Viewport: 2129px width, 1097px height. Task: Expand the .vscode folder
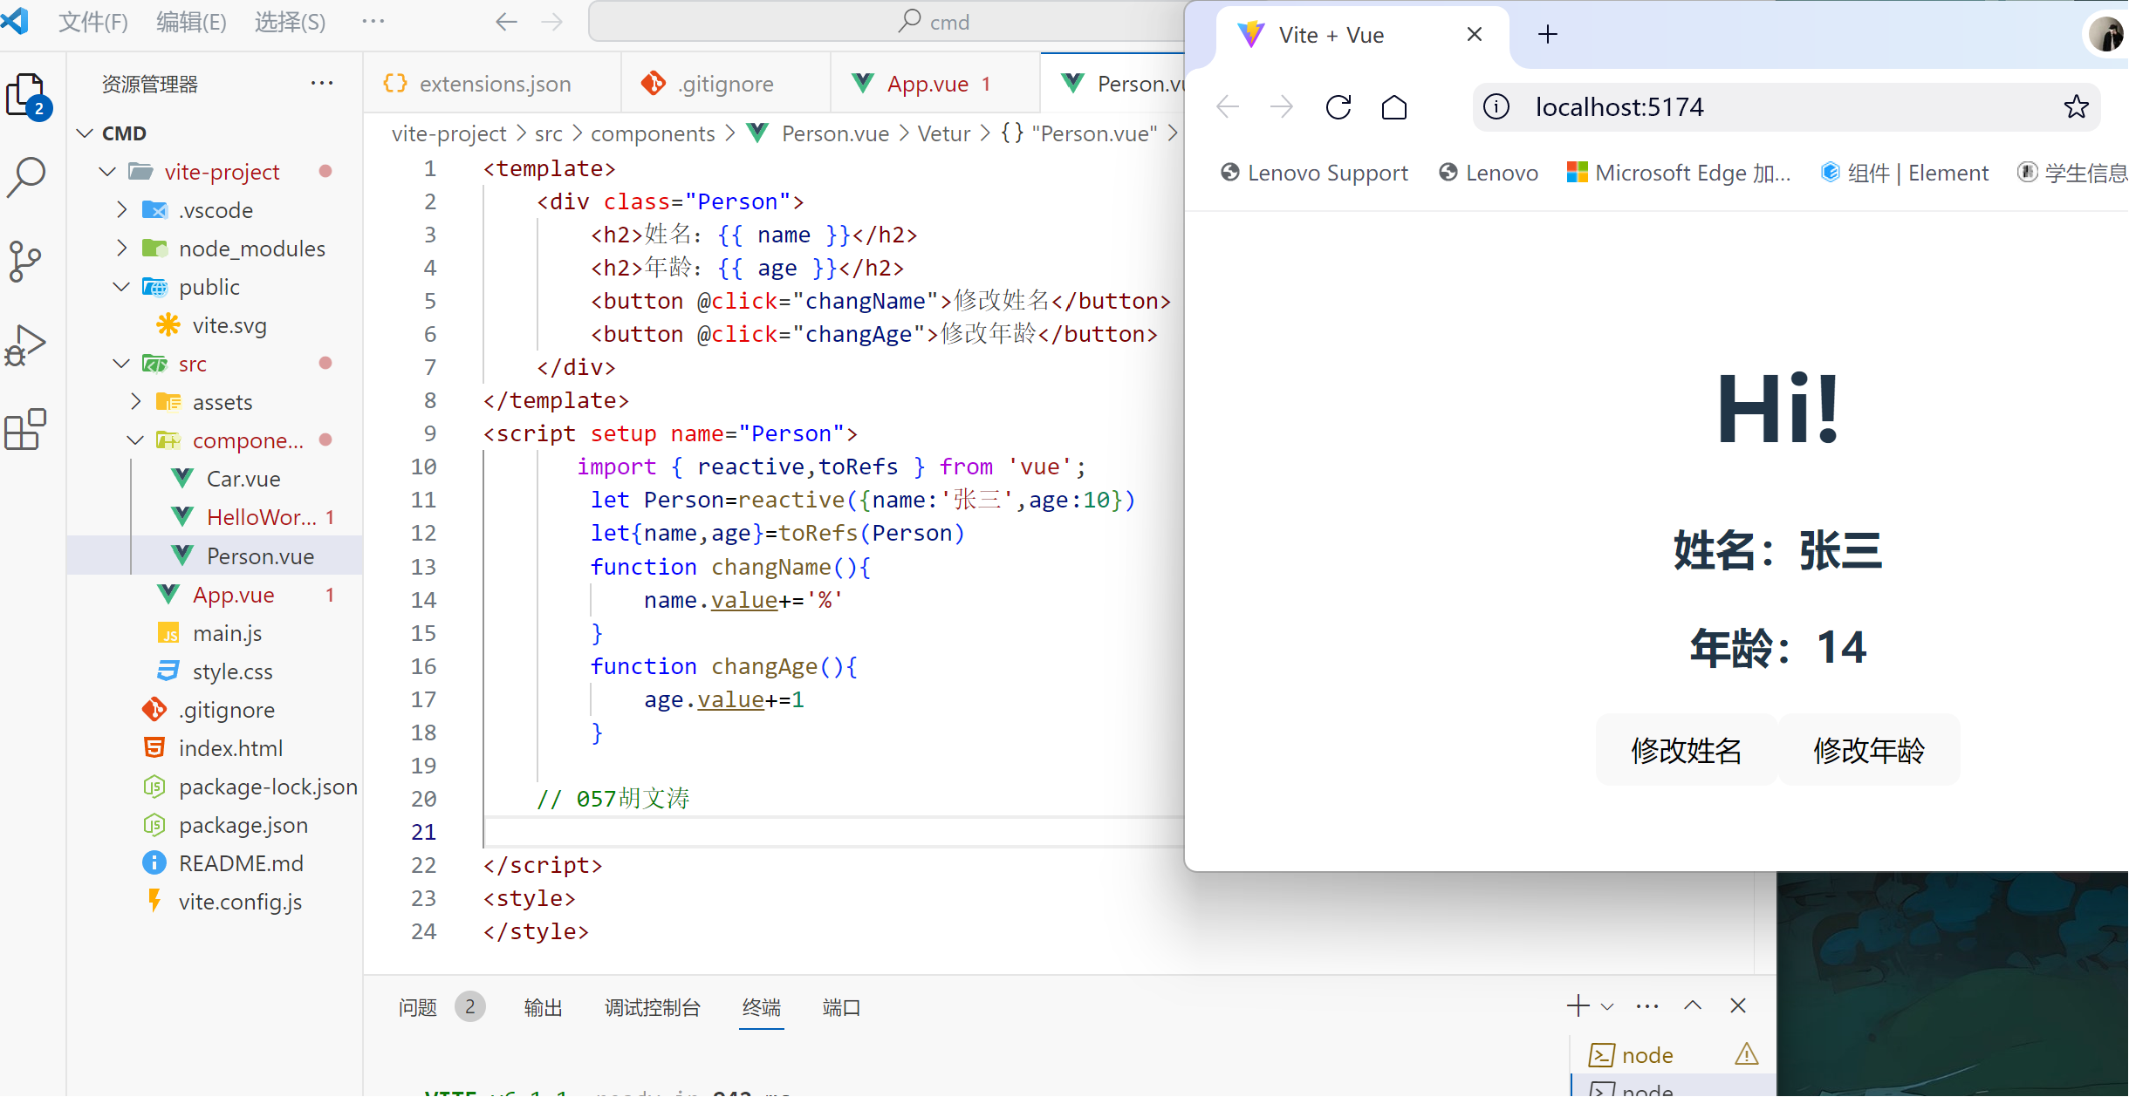[x=121, y=210]
